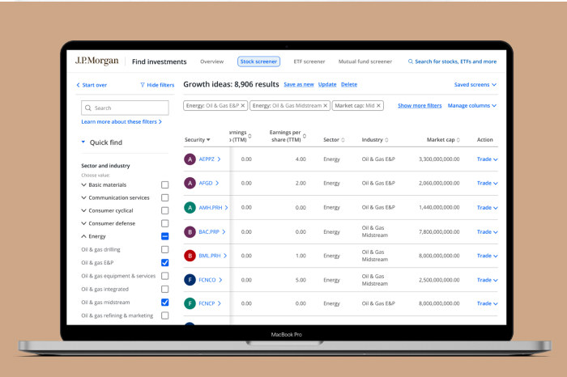Check Oil & gas equipment & services checkbox
567x377 pixels.
click(x=165, y=276)
